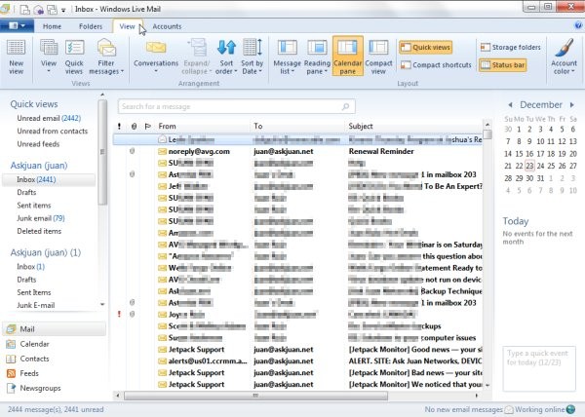The image size is (585, 417).
Task: Open the blue application menu button
Action: tap(17, 25)
